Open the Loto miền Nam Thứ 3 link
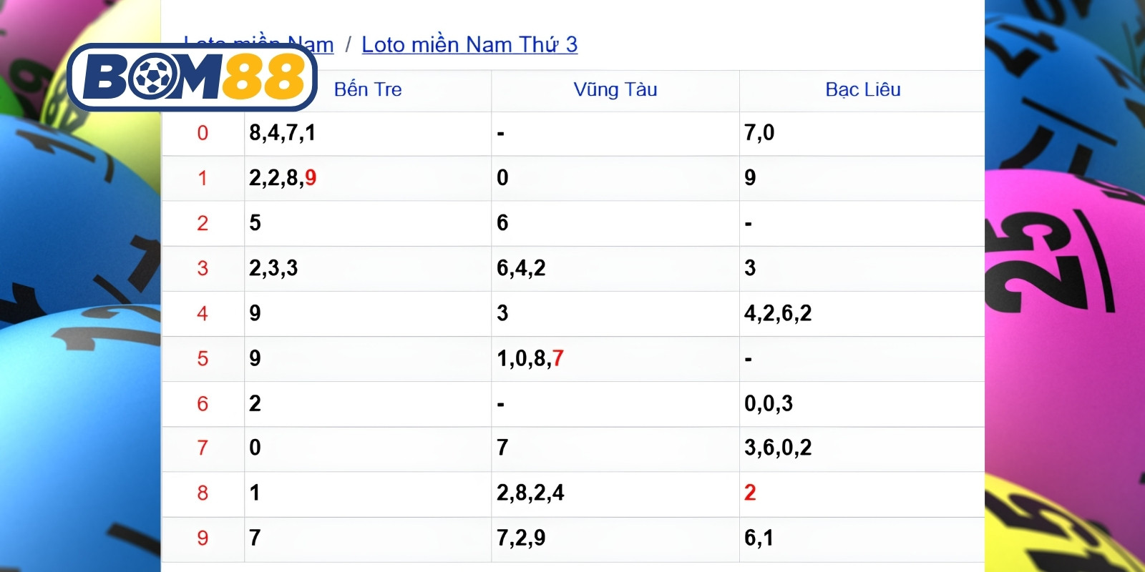Screen dimensions: 1145x572 point(469,44)
